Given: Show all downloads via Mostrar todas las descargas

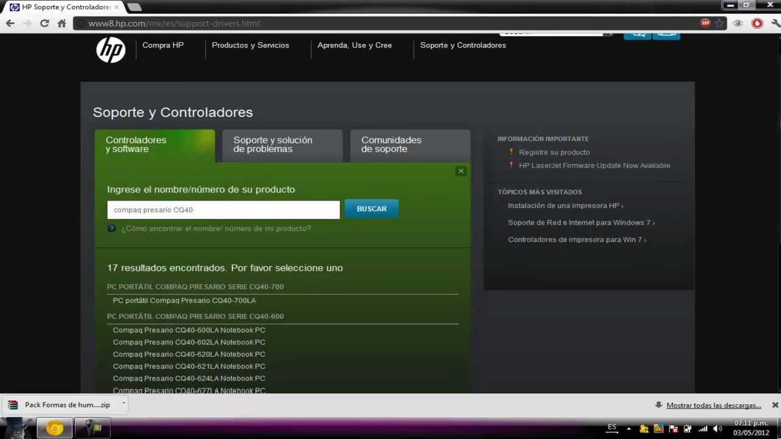Looking at the screenshot, I should (714, 405).
